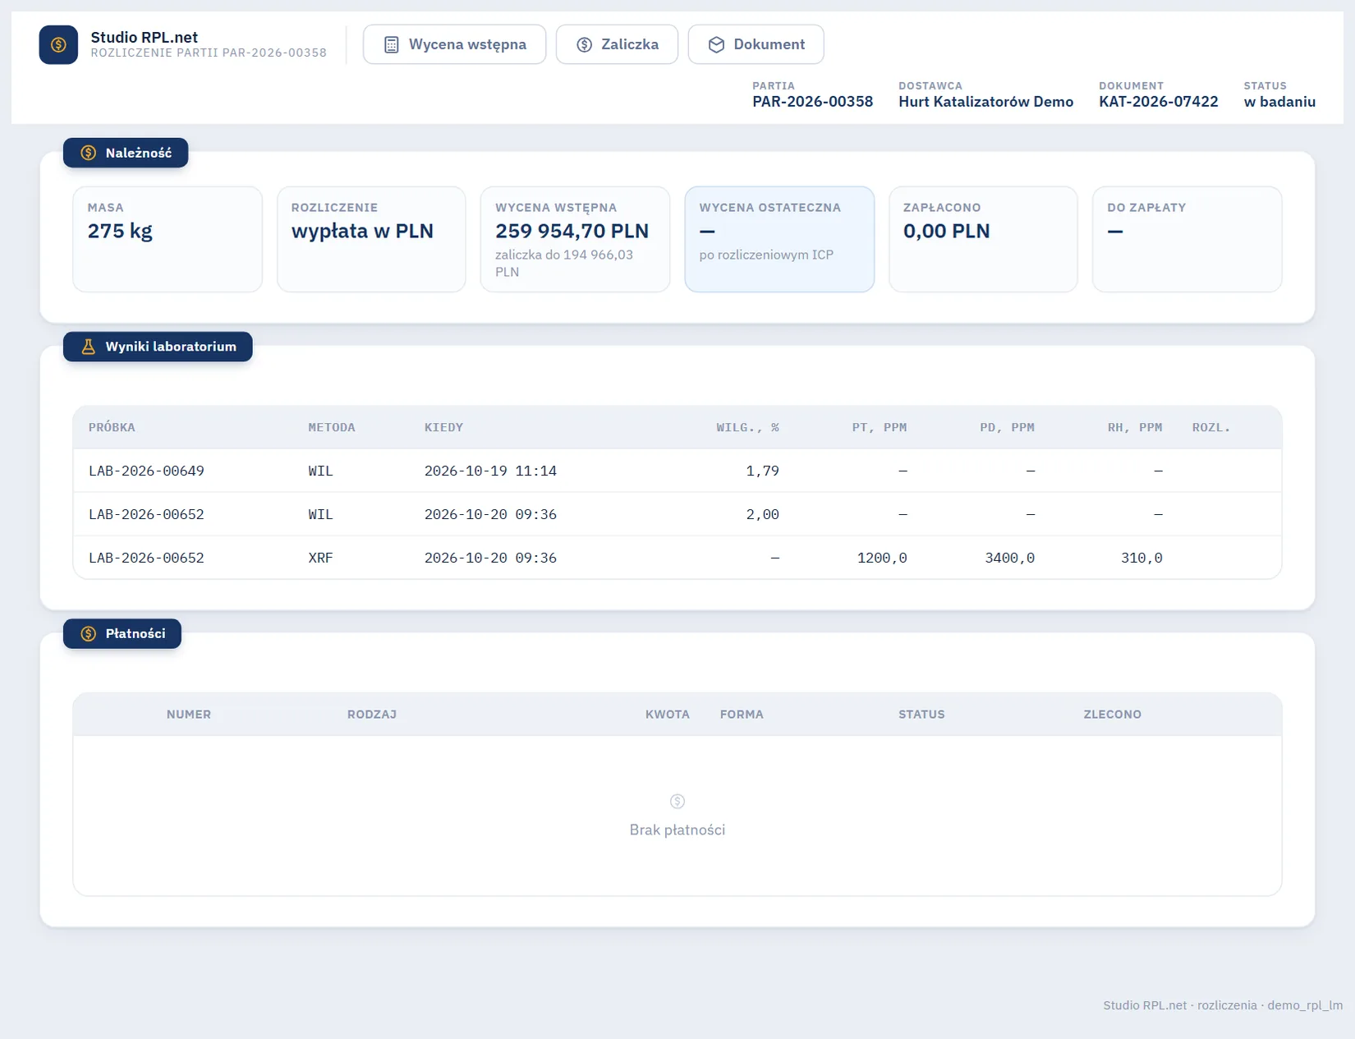Open the Wycena wstępna action
The image size is (1355, 1039).
pyautogui.click(x=454, y=44)
